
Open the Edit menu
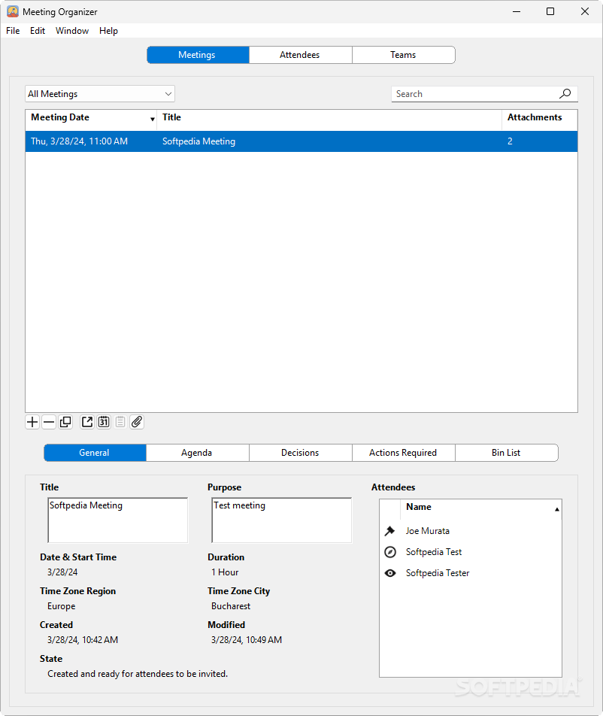[x=38, y=31]
